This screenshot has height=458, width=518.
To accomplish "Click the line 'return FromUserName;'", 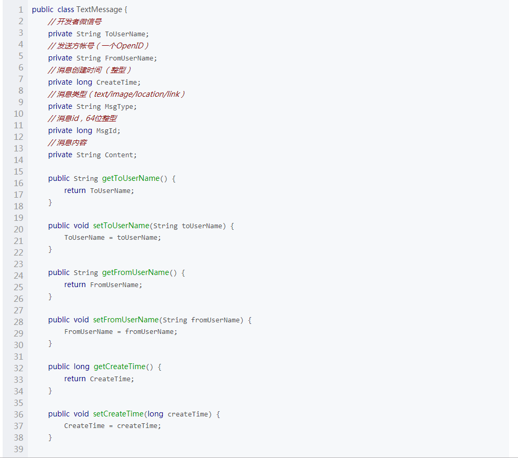I will 103,285.
